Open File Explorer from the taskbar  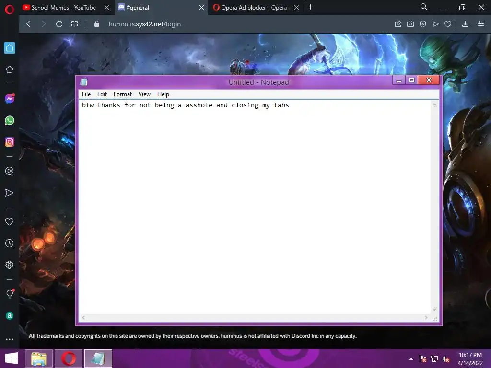pos(39,358)
